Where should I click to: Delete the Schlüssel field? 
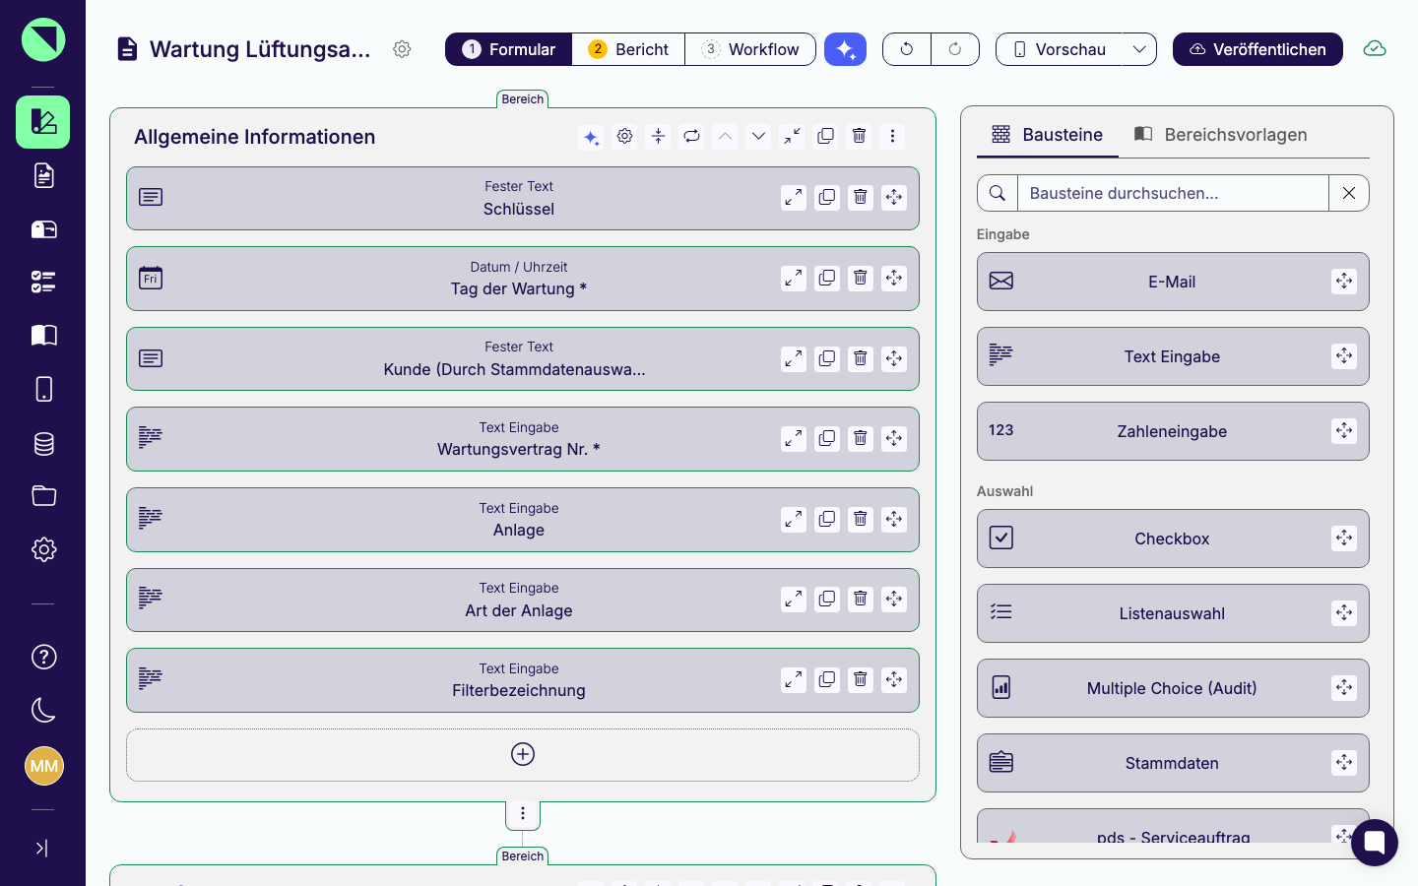(x=861, y=197)
